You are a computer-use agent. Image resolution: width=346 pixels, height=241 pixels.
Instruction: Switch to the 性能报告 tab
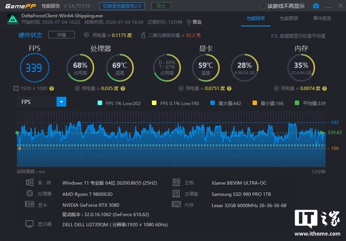pyautogui.click(x=256, y=18)
